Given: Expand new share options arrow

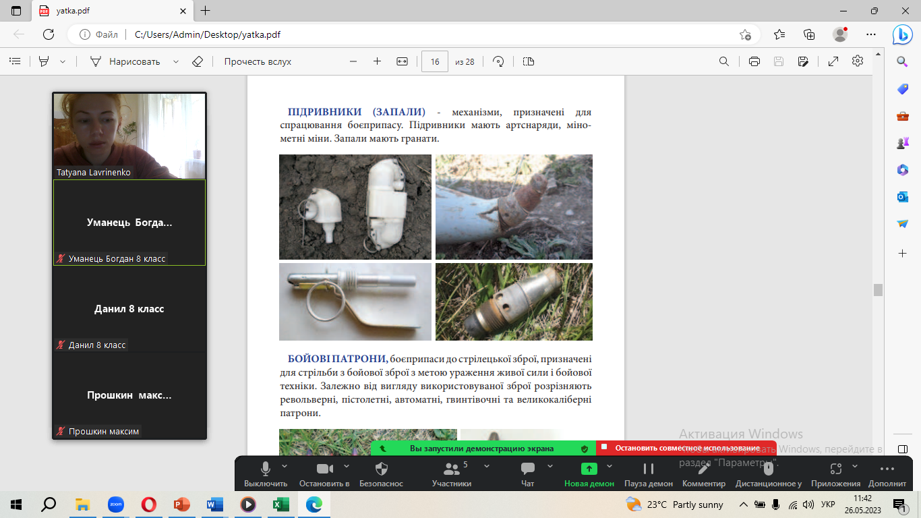Looking at the screenshot, I should [610, 465].
